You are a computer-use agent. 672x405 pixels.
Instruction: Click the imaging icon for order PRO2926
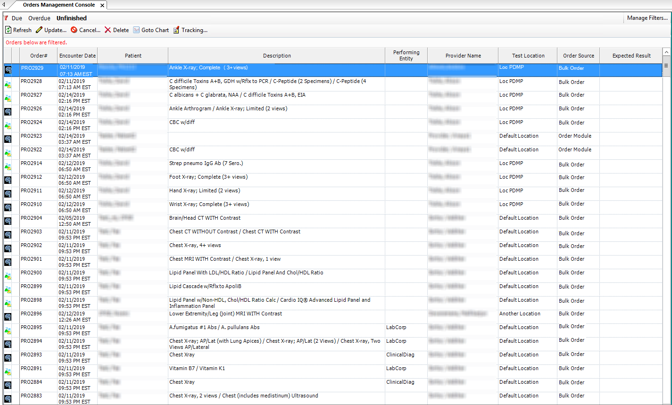8,112
